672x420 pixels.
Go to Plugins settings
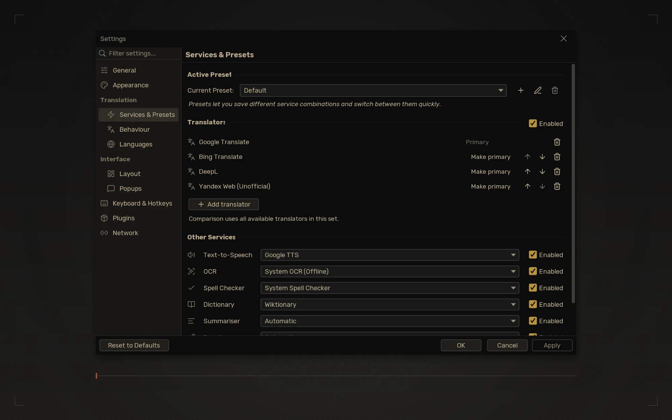pos(138,218)
